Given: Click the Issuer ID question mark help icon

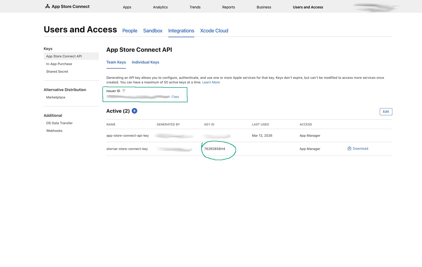Looking at the screenshot, I should [124, 91].
